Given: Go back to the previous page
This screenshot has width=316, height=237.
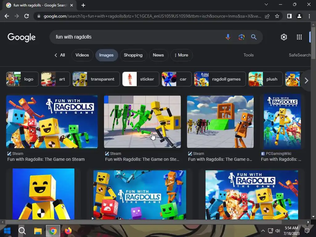Looking at the screenshot, I should (x=7, y=16).
